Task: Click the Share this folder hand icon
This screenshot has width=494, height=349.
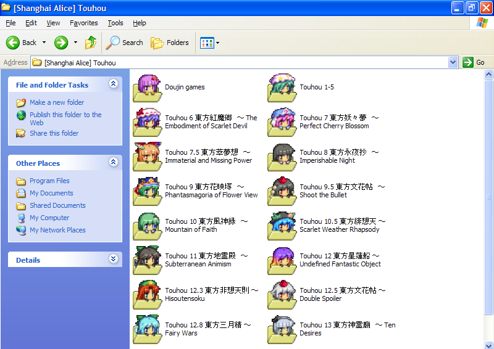Action: (x=21, y=133)
